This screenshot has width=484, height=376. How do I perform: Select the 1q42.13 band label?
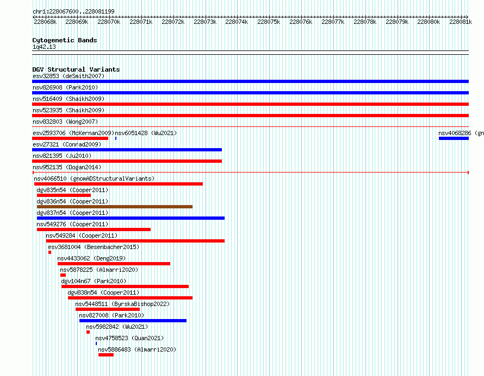[44, 47]
